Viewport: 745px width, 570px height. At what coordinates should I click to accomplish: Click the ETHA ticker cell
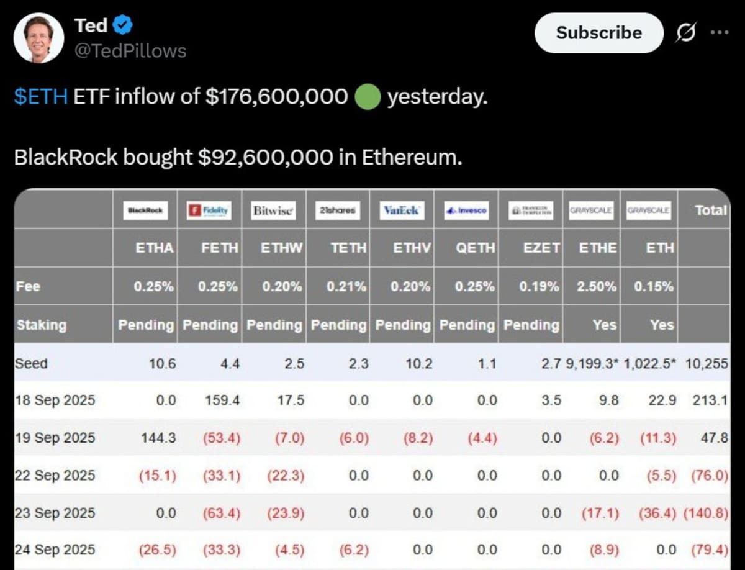(155, 248)
